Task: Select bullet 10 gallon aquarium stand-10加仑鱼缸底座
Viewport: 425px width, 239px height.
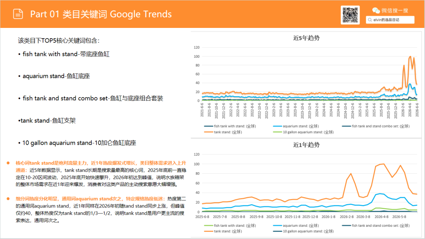Action: coord(77,143)
